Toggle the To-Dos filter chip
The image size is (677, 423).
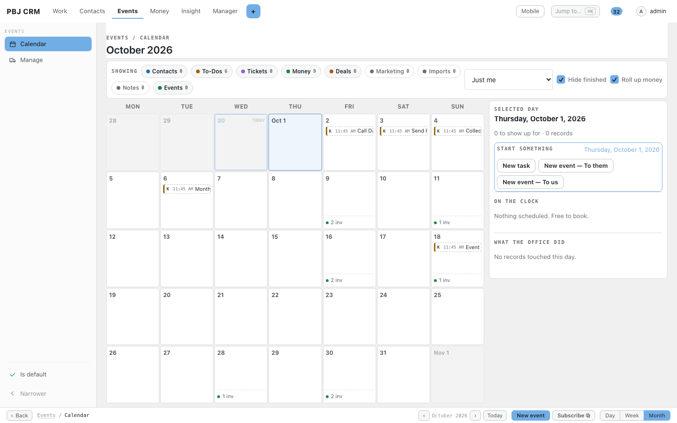[212, 71]
